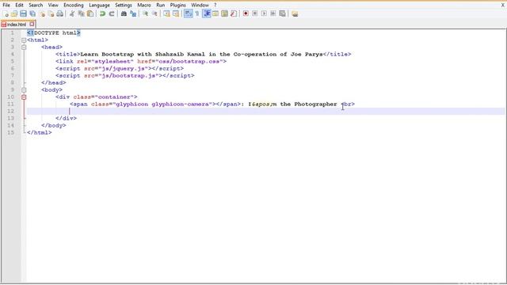This screenshot has height=285, width=507.
Task: Open the Encoding menu
Action: (74, 6)
